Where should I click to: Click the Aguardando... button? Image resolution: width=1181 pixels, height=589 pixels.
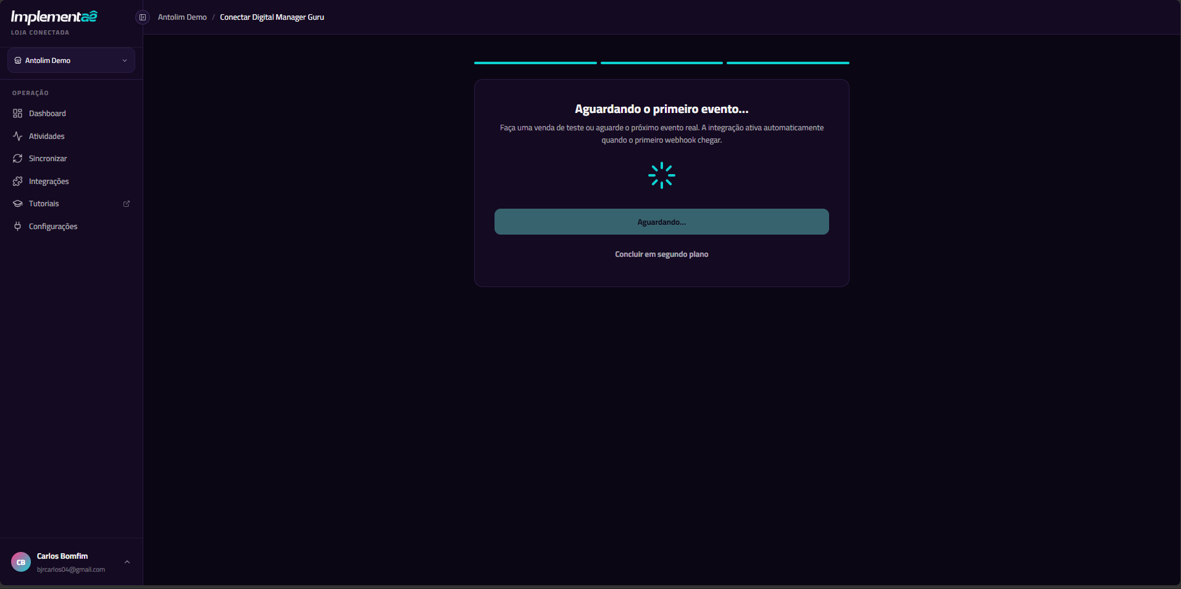coord(662,222)
